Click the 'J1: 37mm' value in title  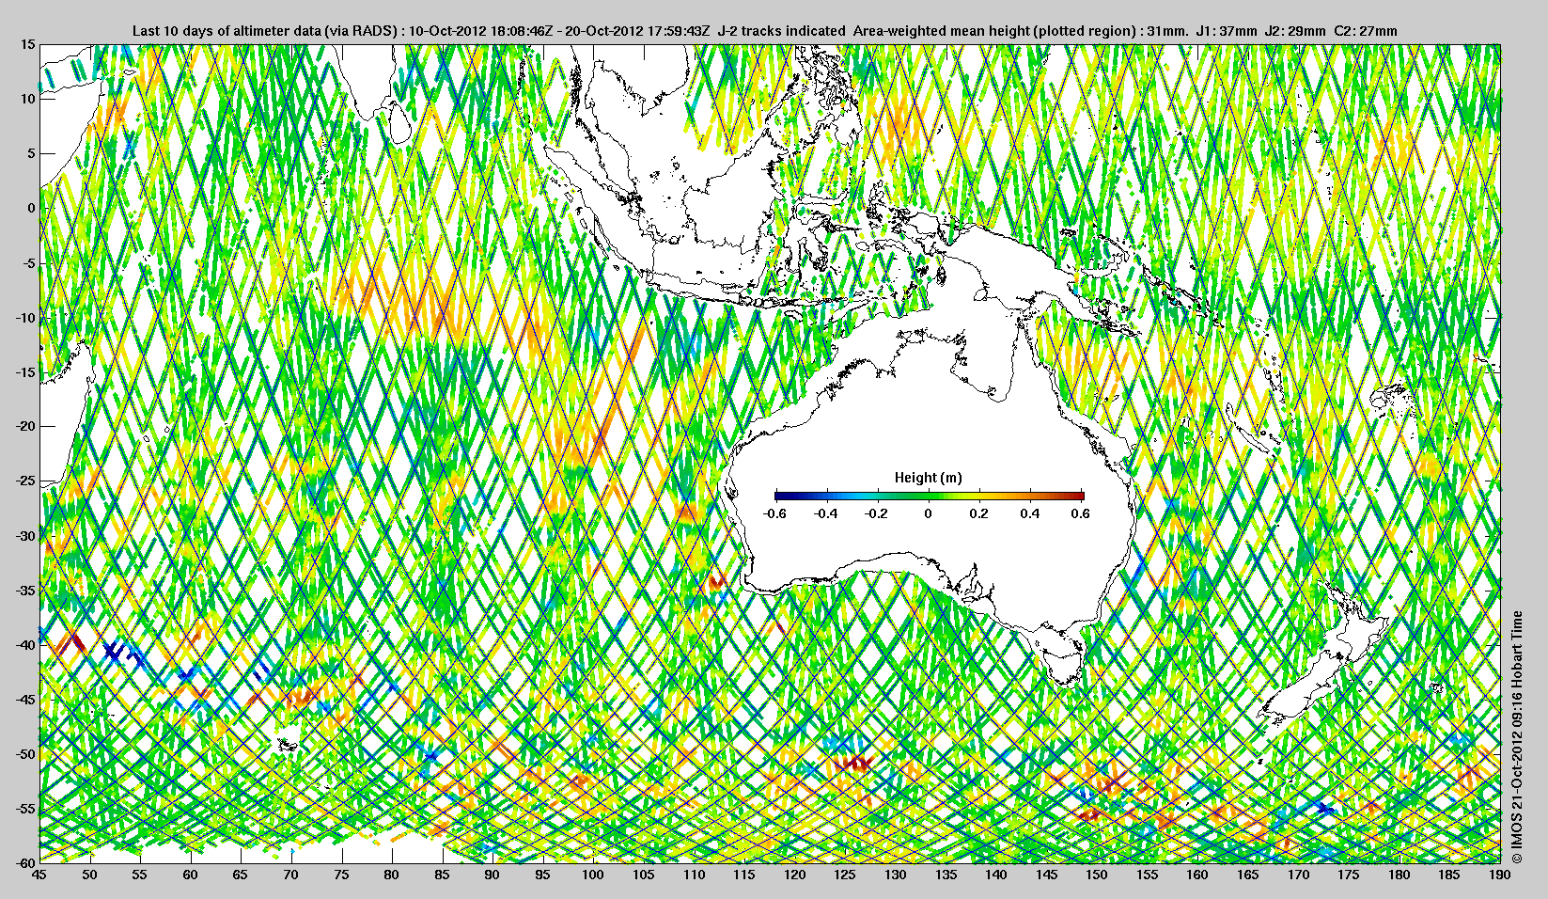click(1225, 31)
